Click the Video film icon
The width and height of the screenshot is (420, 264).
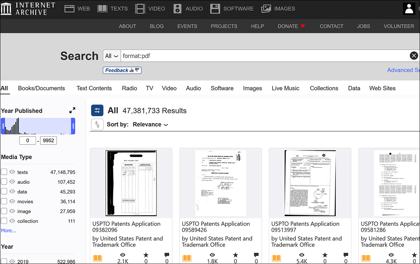point(140,9)
